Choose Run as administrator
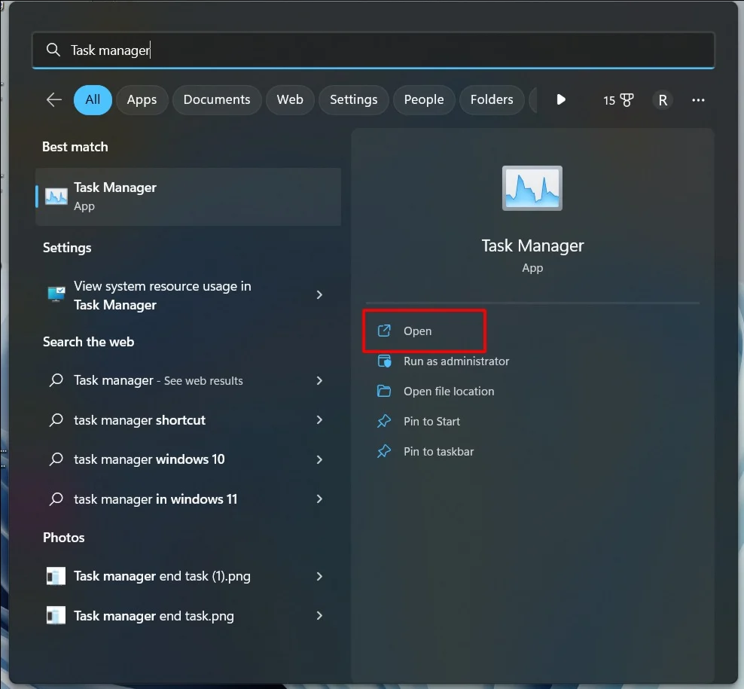 point(456,361)
